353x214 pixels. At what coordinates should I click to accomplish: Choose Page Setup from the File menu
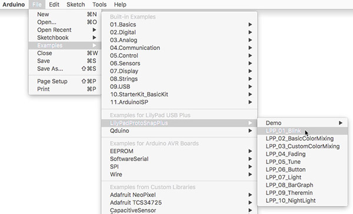click(x=65, y=81)
